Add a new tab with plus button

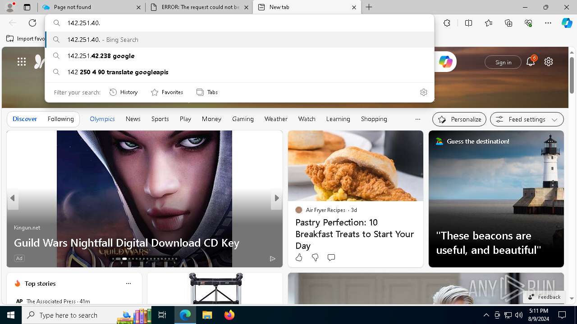[x=369, y=7]
